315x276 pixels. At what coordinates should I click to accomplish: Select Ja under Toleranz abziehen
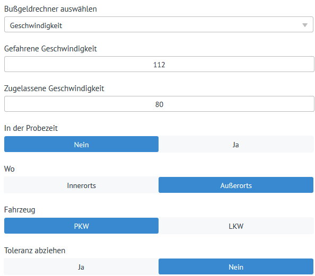pos(81,266)
